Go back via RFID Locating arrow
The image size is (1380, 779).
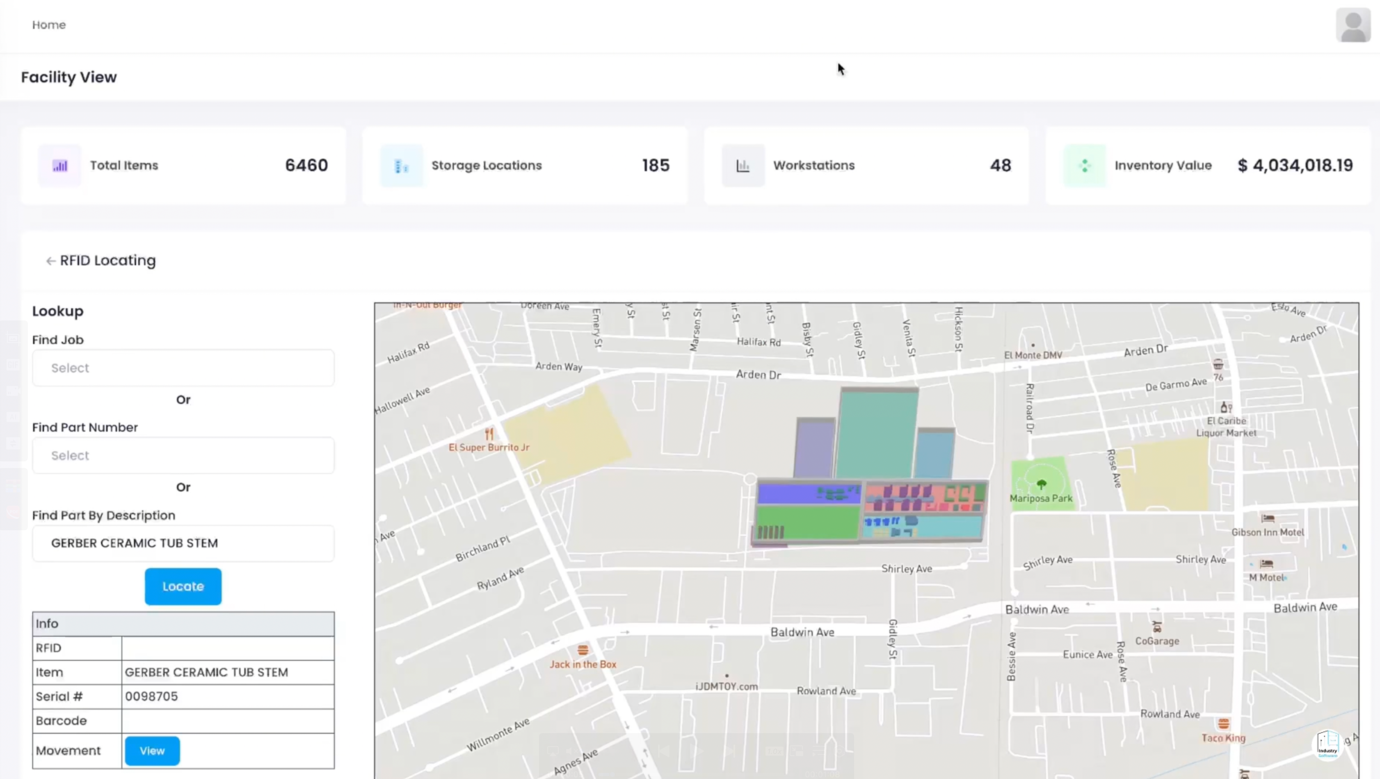click(51, 261)
